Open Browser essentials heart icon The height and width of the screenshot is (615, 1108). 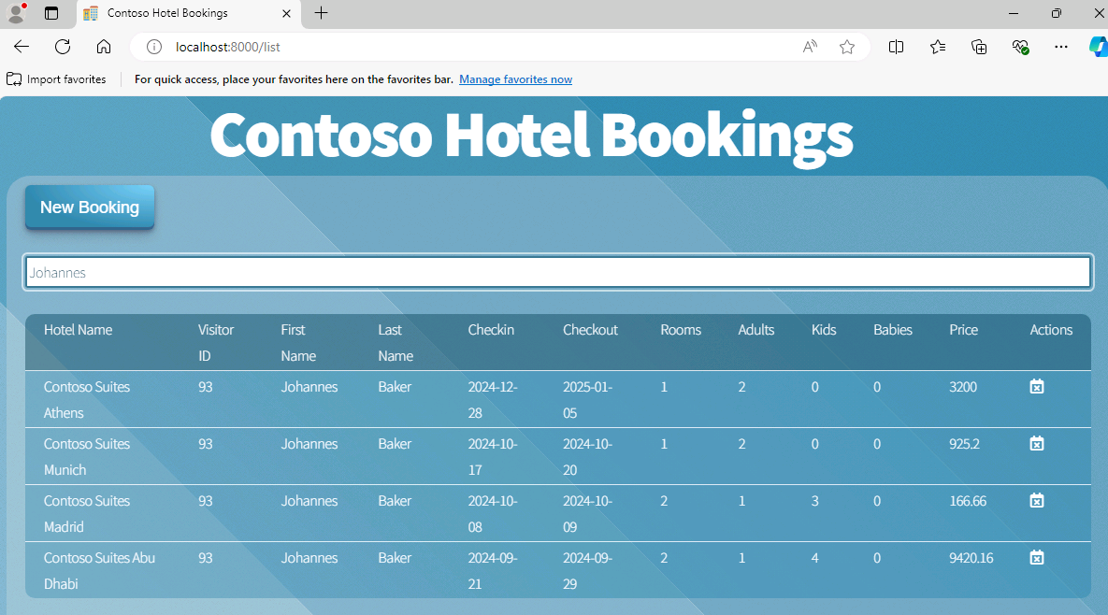[x=1020, y=47]
